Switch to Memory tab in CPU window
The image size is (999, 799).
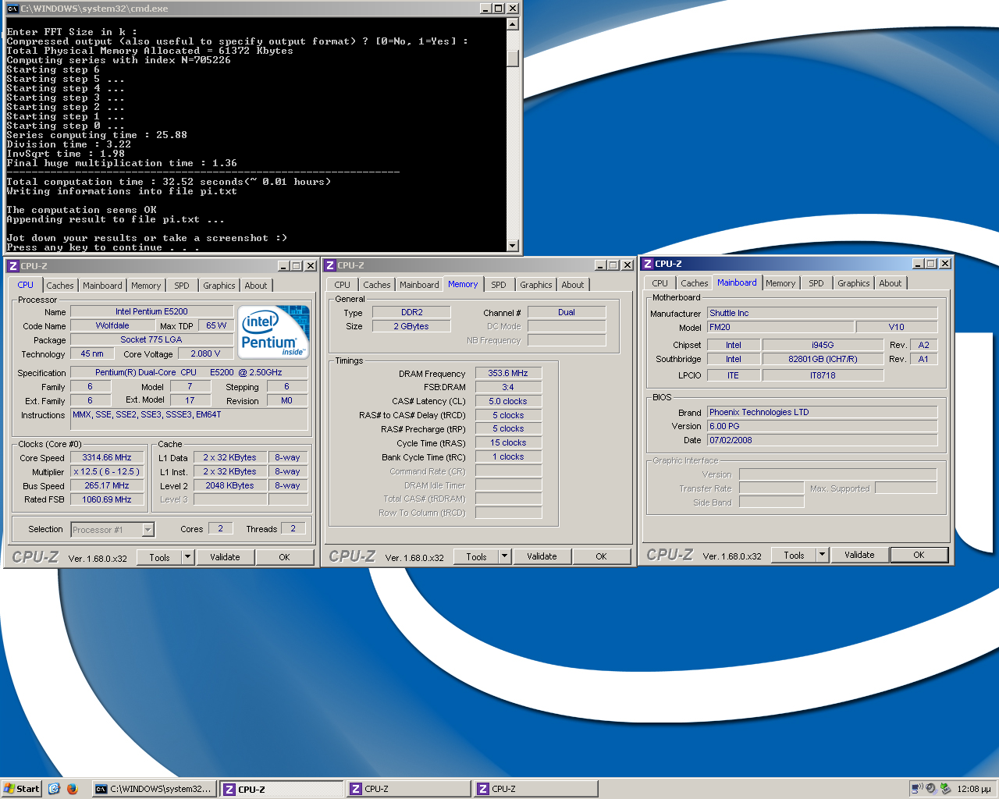click(x=146, y=286)
